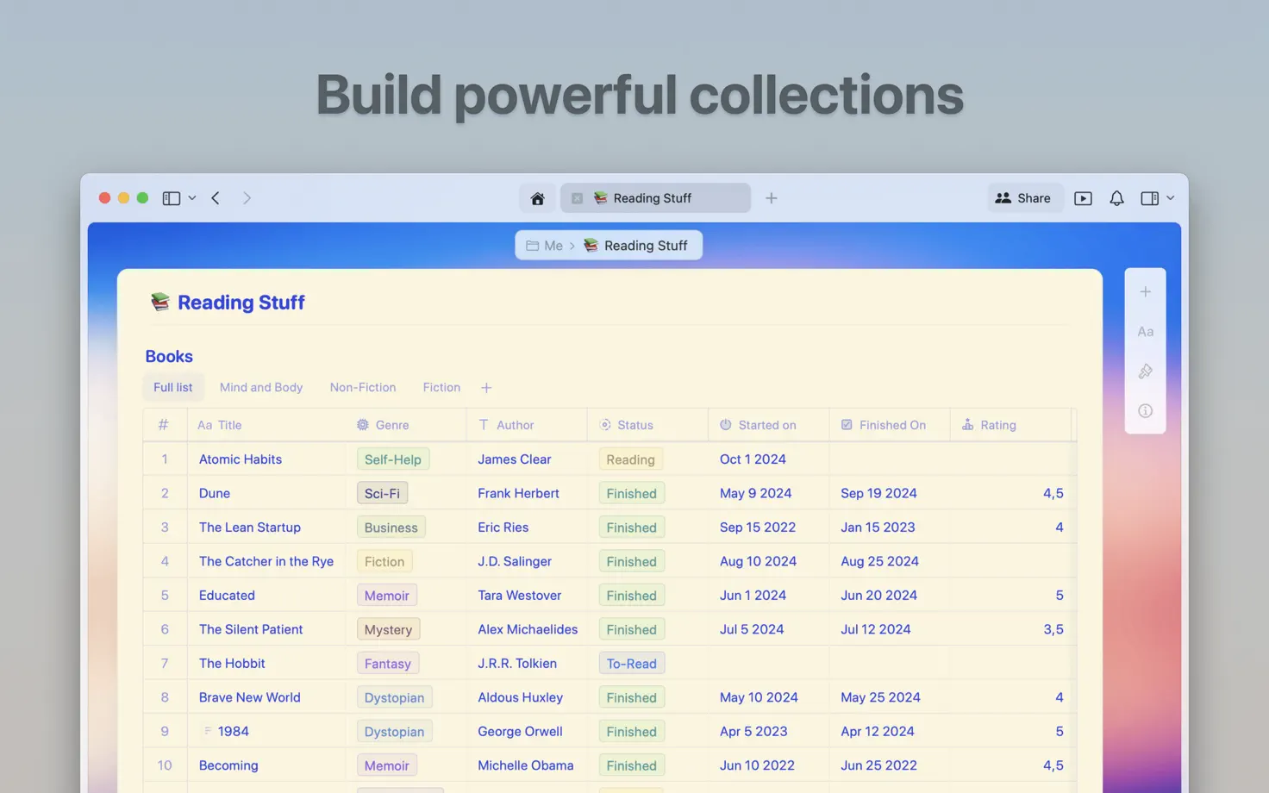Change the To-Read status tag

click(x=631, y=664)
